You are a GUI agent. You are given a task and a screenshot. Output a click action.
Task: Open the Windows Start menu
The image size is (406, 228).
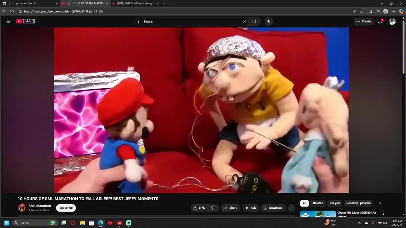(x=7, y=223)
